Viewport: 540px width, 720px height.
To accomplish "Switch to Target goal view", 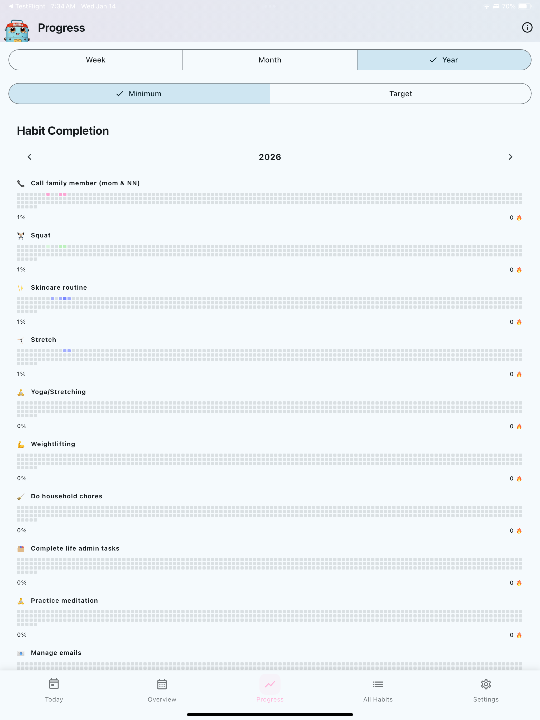I will pos(401,94).
